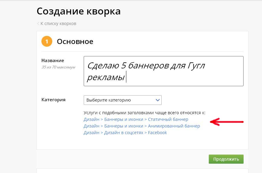Choose the Анимированный баннер category suggestion
Screen dimensions: 262x173
[142, 126]
